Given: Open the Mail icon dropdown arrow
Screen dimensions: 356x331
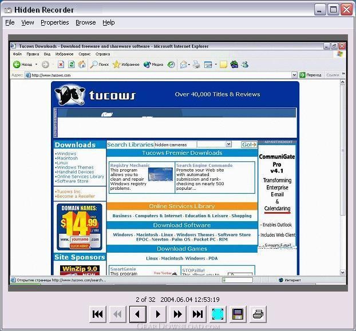Looking at the screenshot, I should click(x=189, y=65).
